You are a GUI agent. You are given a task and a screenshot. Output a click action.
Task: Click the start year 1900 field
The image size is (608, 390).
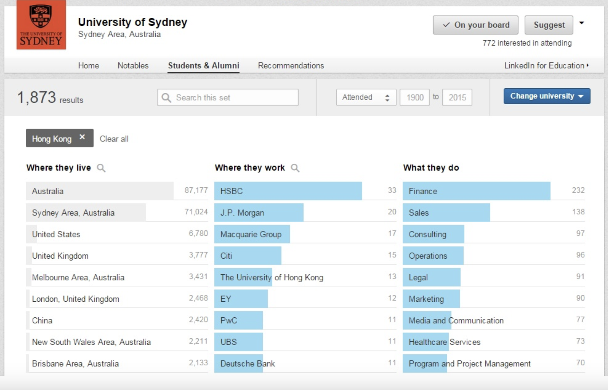click(x=414, y=98)
